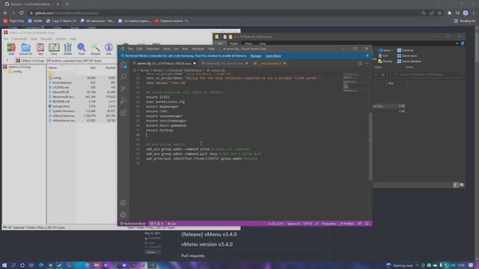Click the Extract To icon in WinRAR
Screen dimensions: 479x269
tap(25, 49)
